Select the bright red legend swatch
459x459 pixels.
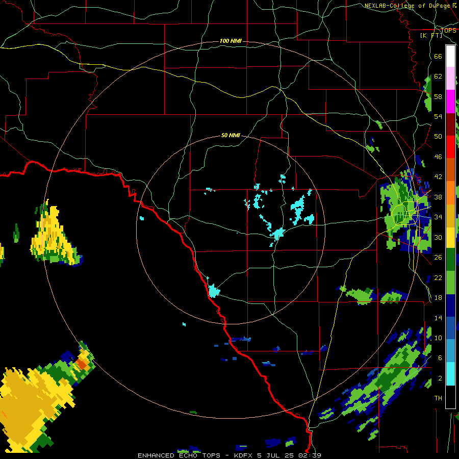450,147
